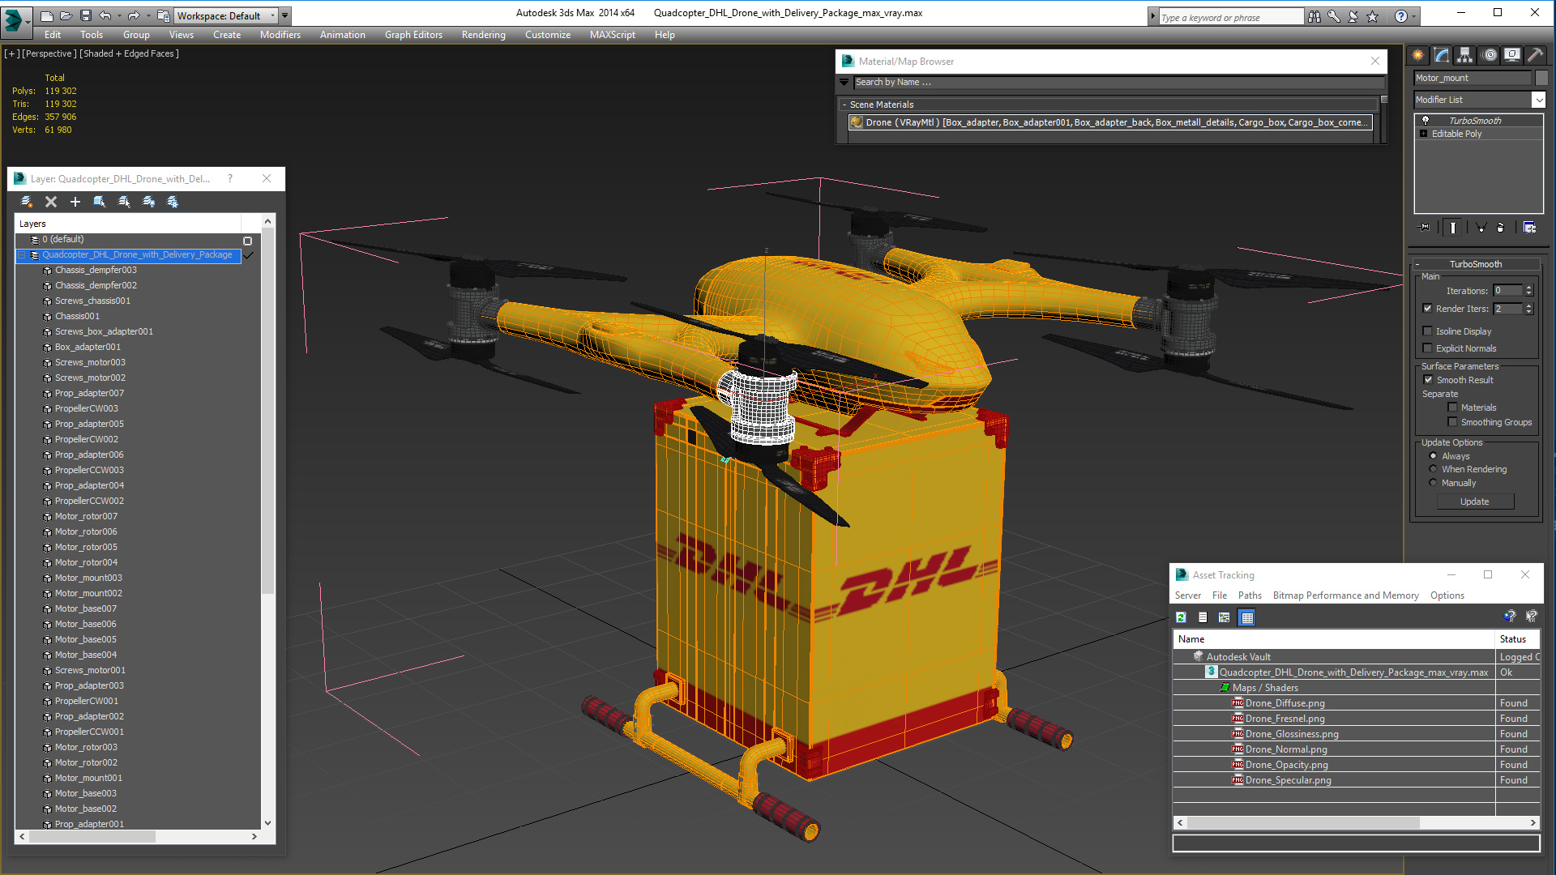
Task: Click Delete Layer X icon in Layer dialog
Action: tap(51, 202)
